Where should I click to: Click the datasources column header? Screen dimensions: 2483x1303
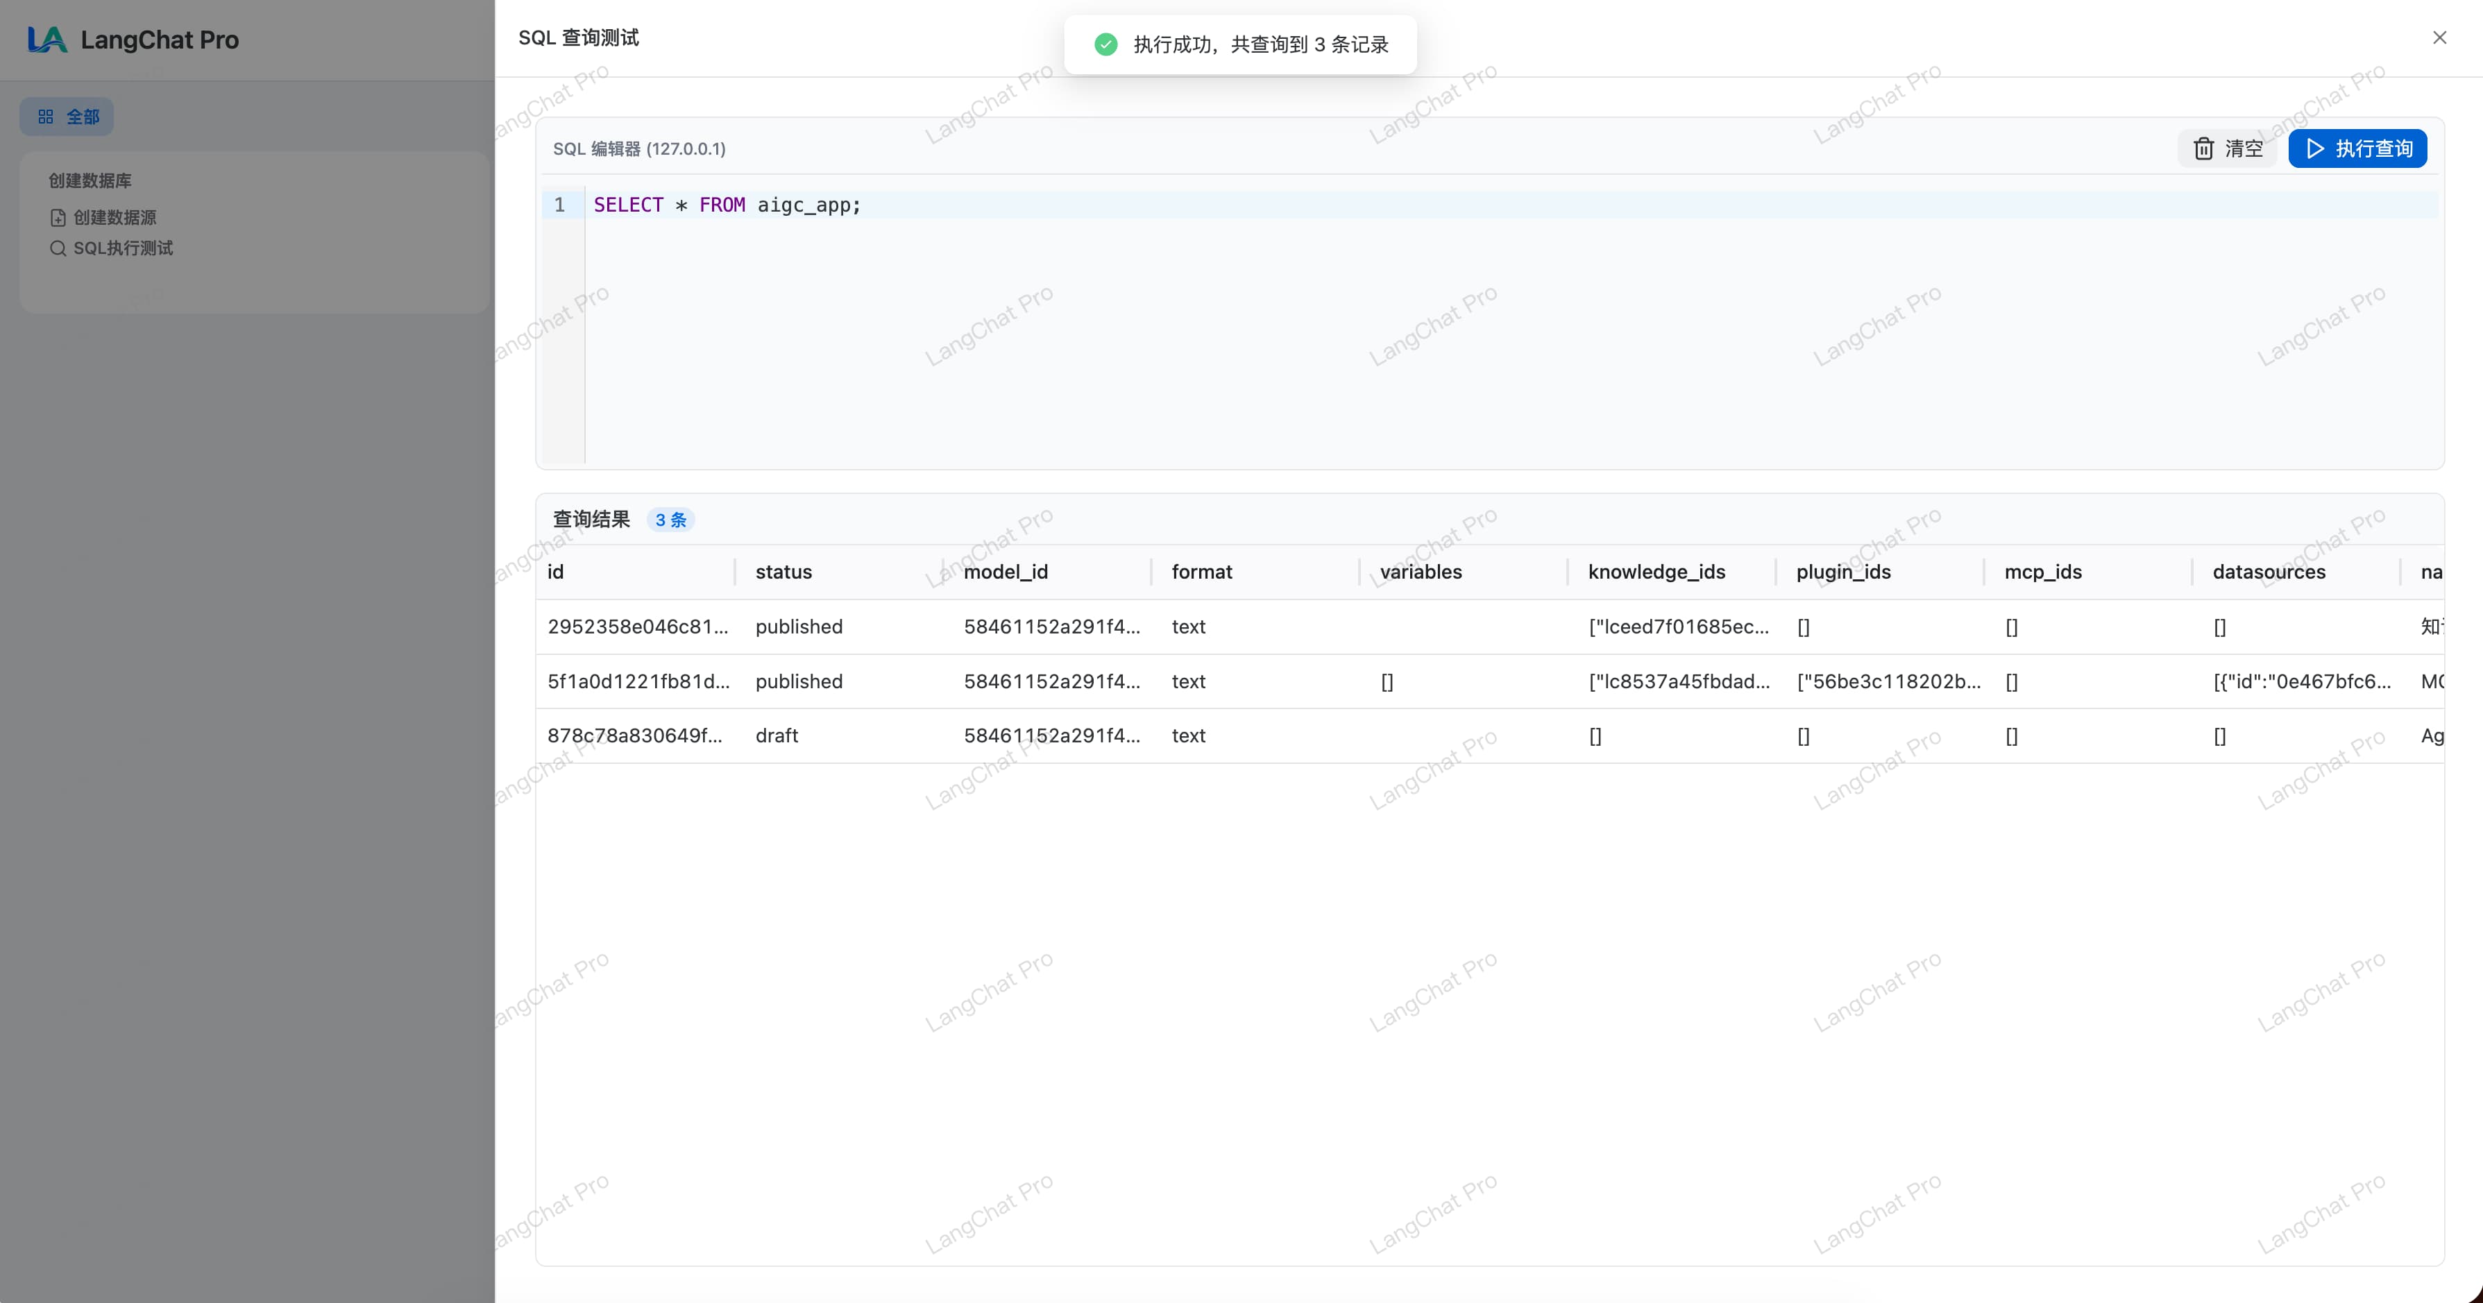pos(2268,572)
